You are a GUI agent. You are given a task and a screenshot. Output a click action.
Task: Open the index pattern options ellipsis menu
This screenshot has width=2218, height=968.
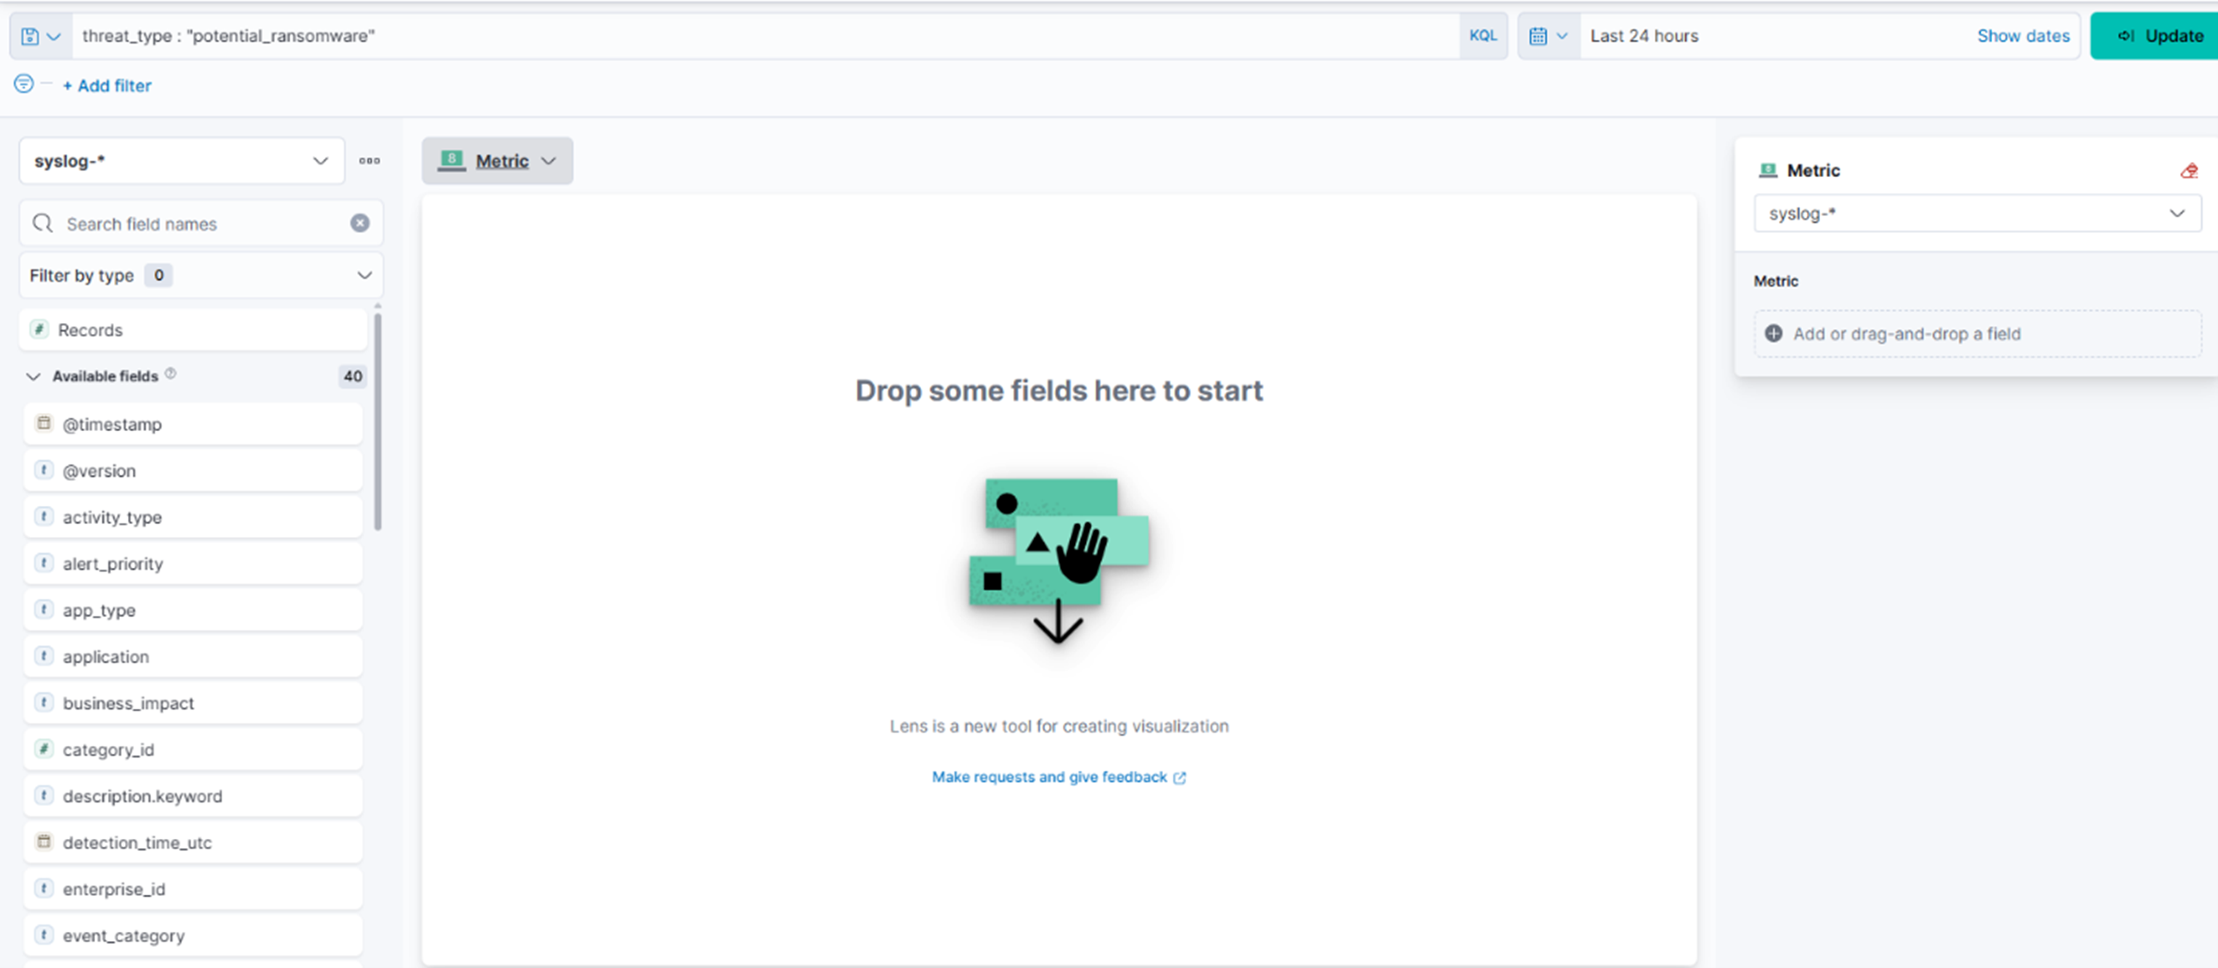370,161
